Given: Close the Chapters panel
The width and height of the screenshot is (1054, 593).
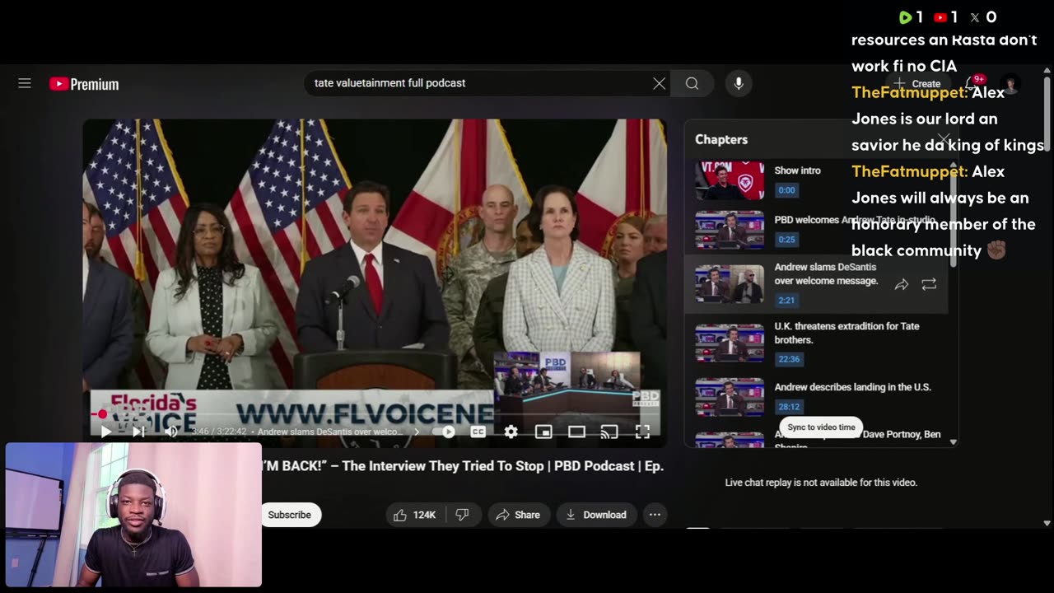Looking at the screenshot, I should [x=944, y=139].
